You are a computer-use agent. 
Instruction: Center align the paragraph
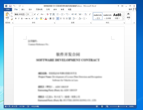coord(61,19)
